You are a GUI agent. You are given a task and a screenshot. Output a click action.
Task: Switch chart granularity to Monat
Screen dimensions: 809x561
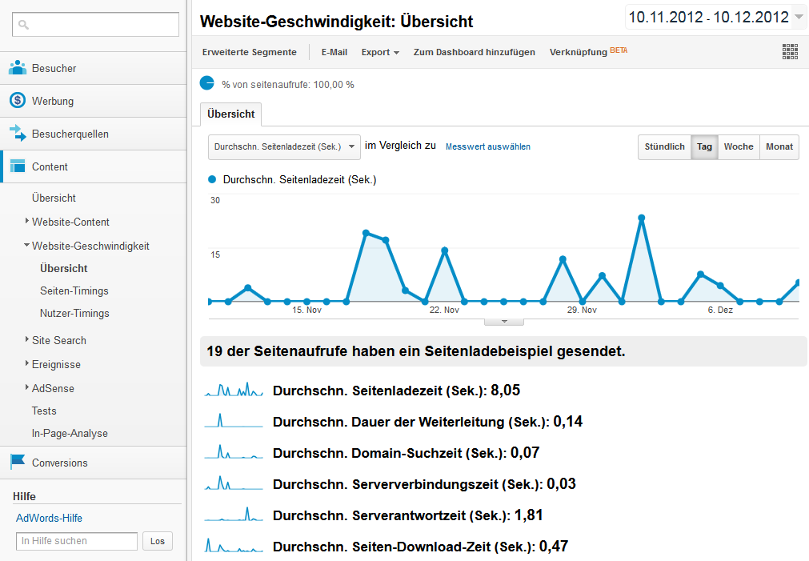[779, 147]
